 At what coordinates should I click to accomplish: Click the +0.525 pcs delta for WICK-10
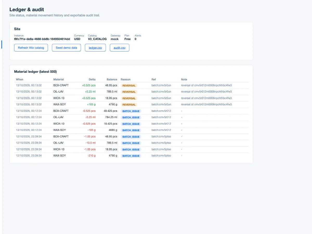(x=89, y=98)
